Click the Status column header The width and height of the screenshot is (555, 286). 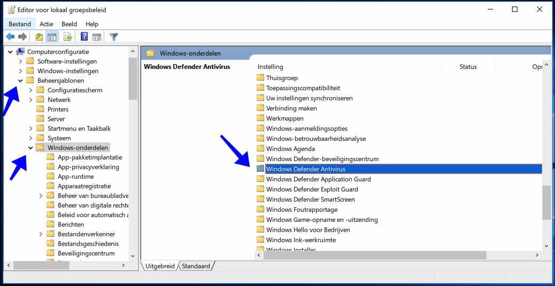(467, 67)
